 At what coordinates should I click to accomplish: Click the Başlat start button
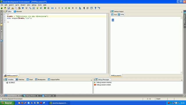point(7,103)
